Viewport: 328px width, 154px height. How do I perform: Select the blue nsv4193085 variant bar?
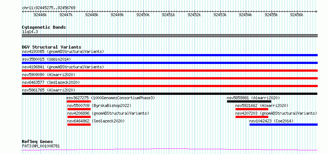point(170,55)
